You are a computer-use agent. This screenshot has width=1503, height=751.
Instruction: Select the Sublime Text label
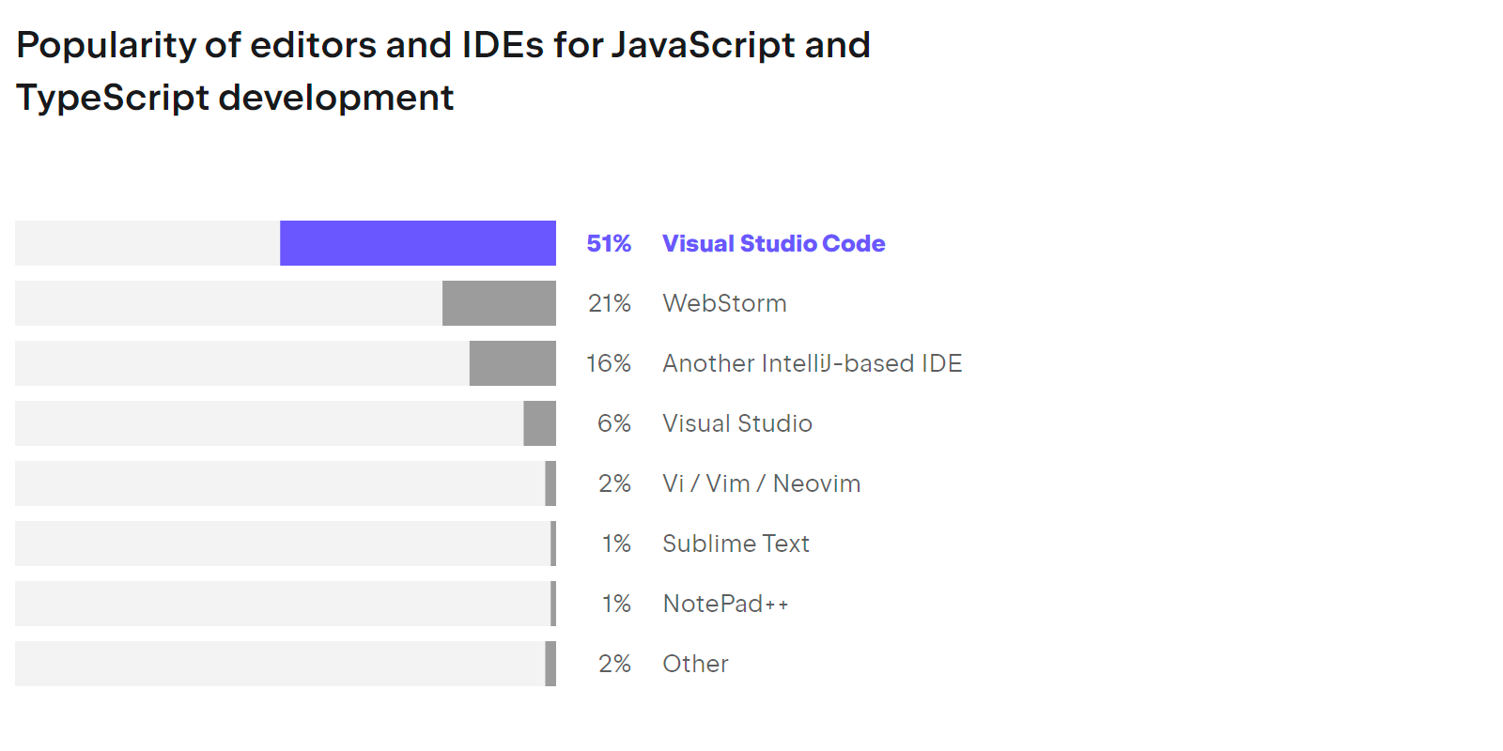[x=736, y=544]
